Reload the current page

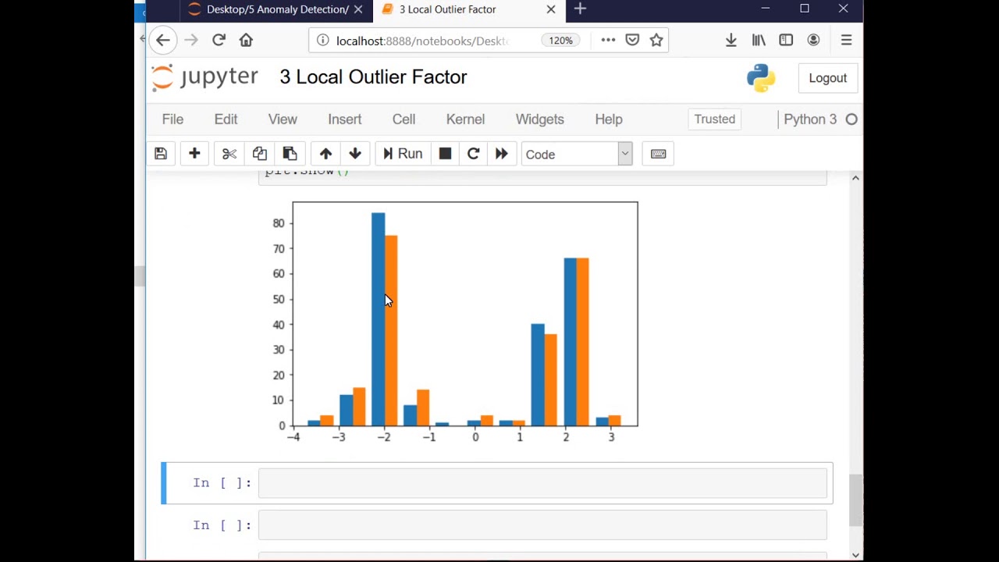[x=219, y=40]
